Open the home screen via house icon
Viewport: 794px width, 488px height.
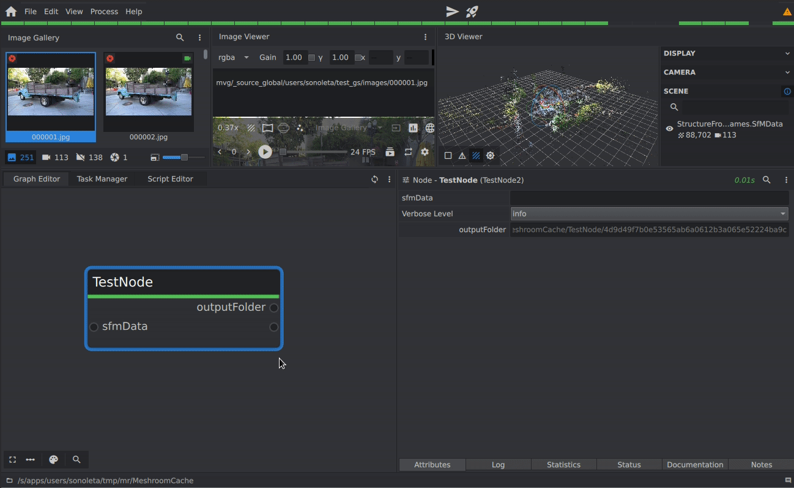point(11,12)
